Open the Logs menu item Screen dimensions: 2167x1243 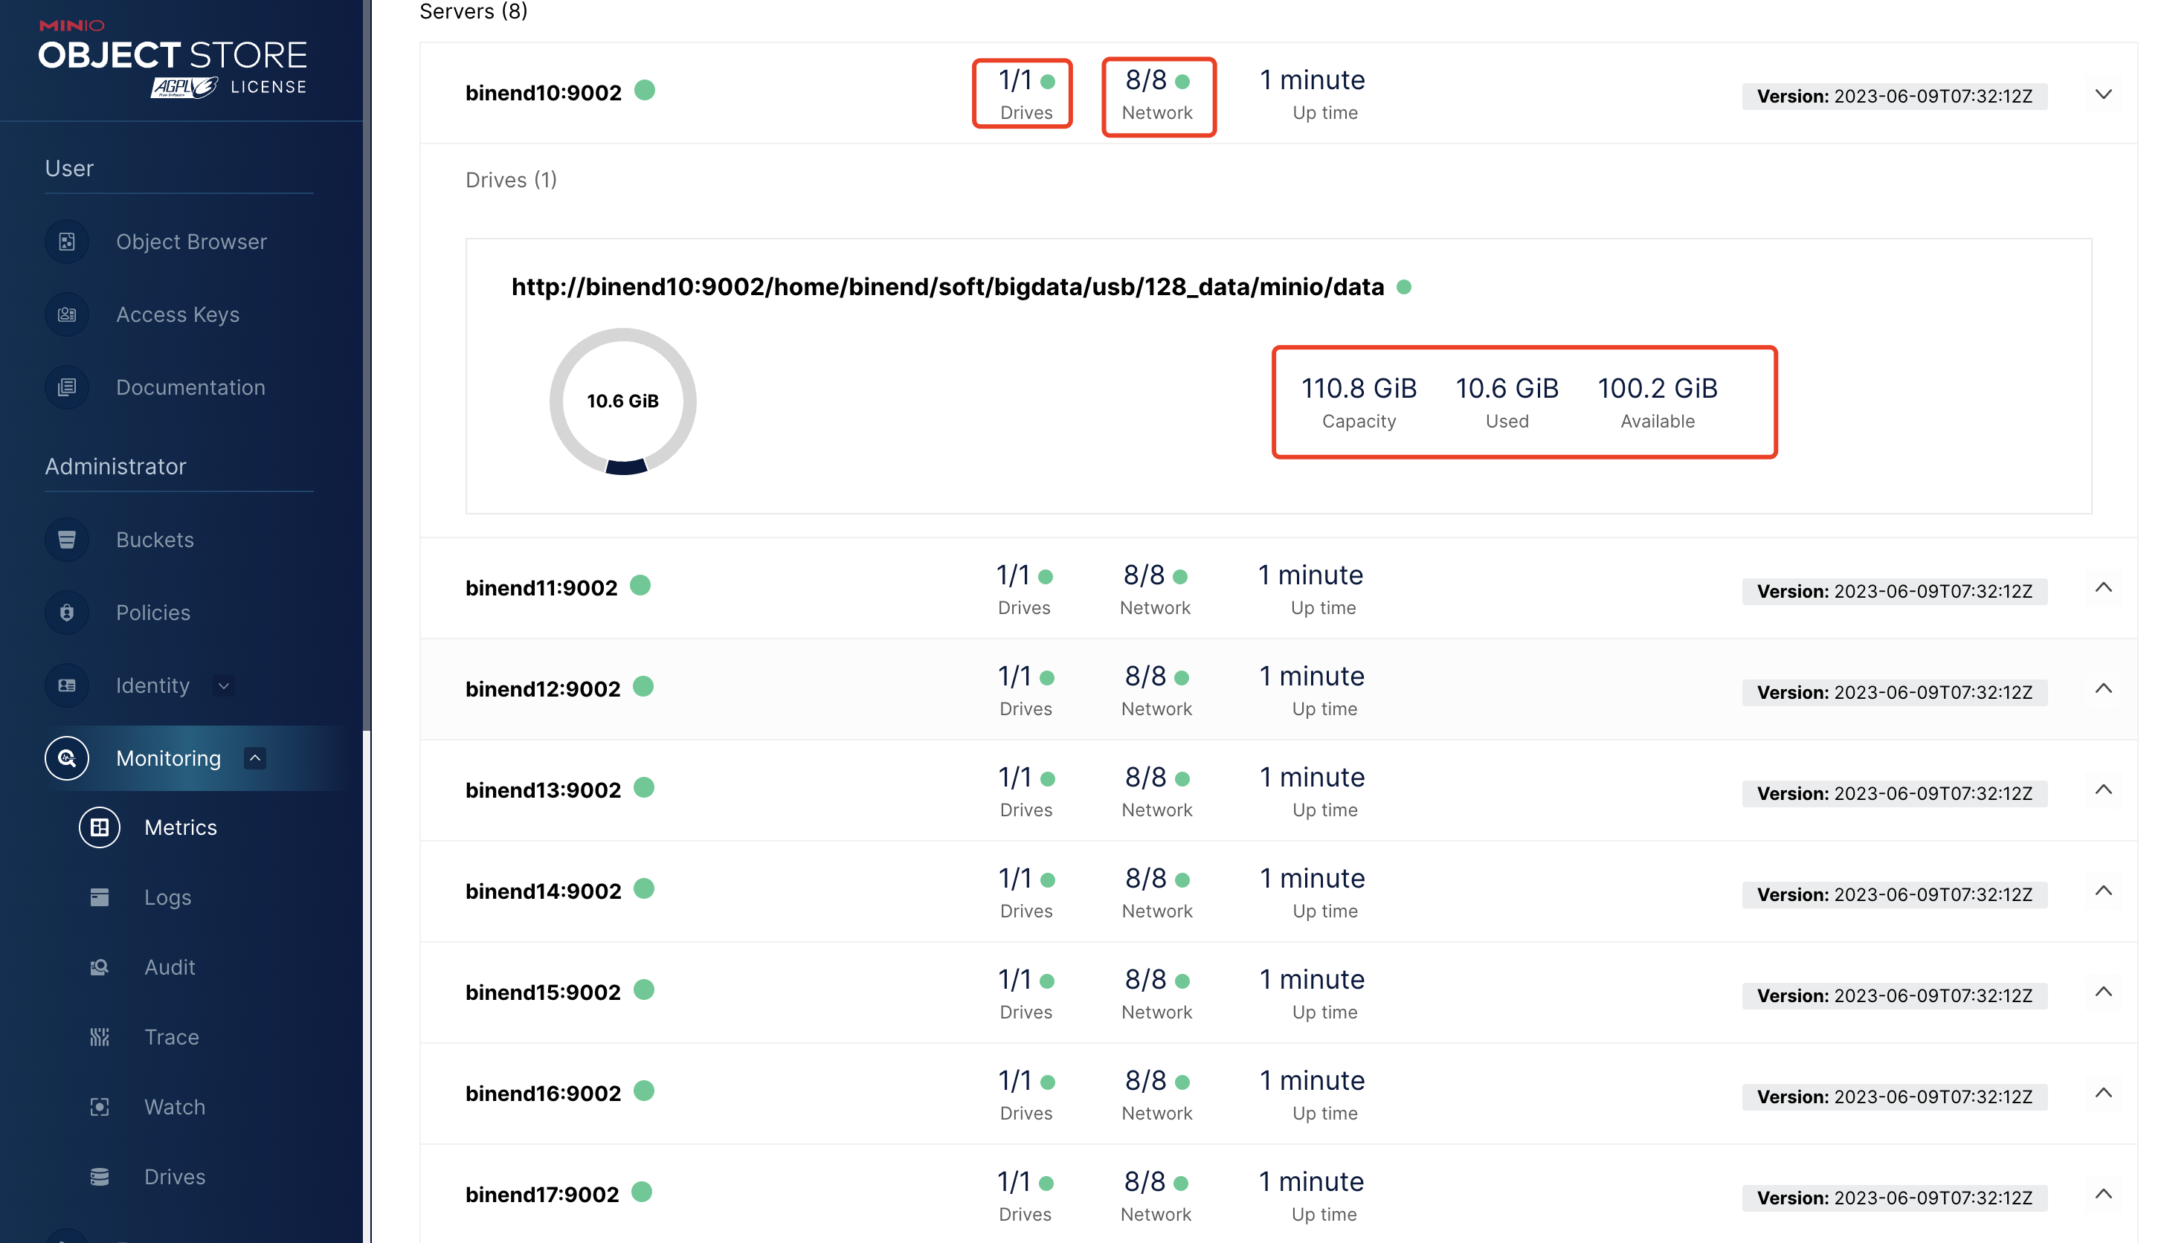click(167, 897)
